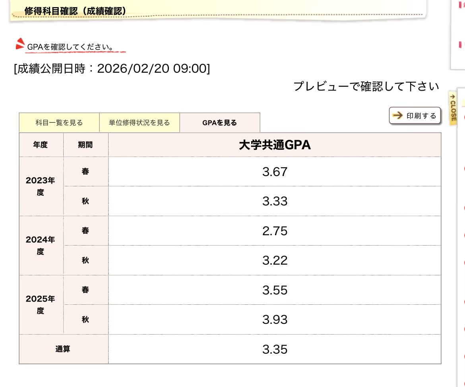465x387 pixels.
Task: Click the 春 period cell for 2025年度
Action: tap(86, 290)
